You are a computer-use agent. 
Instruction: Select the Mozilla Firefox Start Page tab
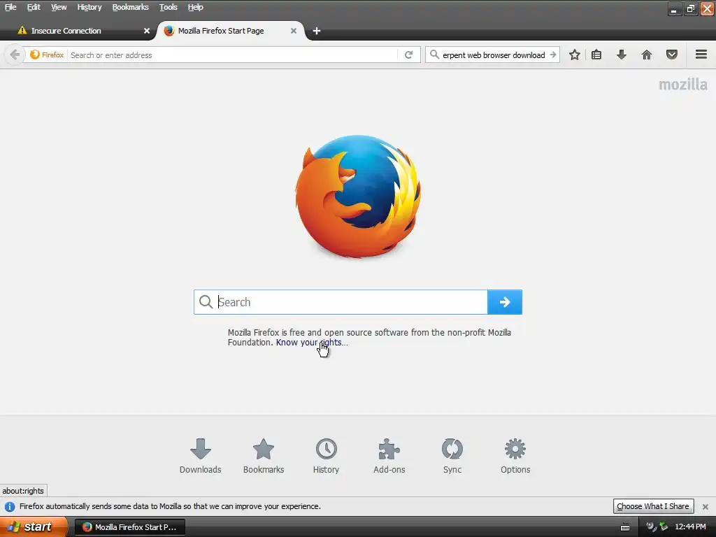pyautogui.click(x=231, y=31)
